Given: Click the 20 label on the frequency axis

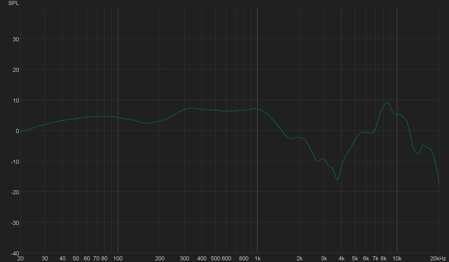Looking at the screenshot, I should click(x=21, y=259).
